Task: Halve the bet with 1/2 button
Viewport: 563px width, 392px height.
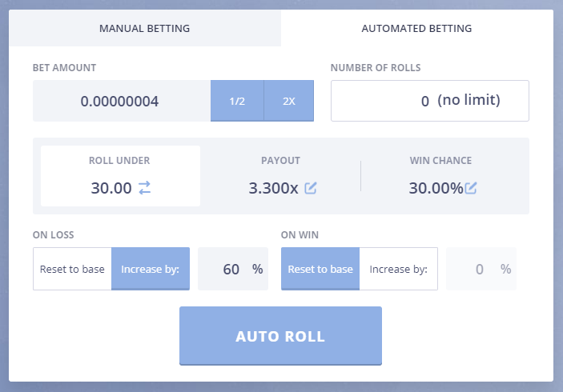Action: click(237, 101)
